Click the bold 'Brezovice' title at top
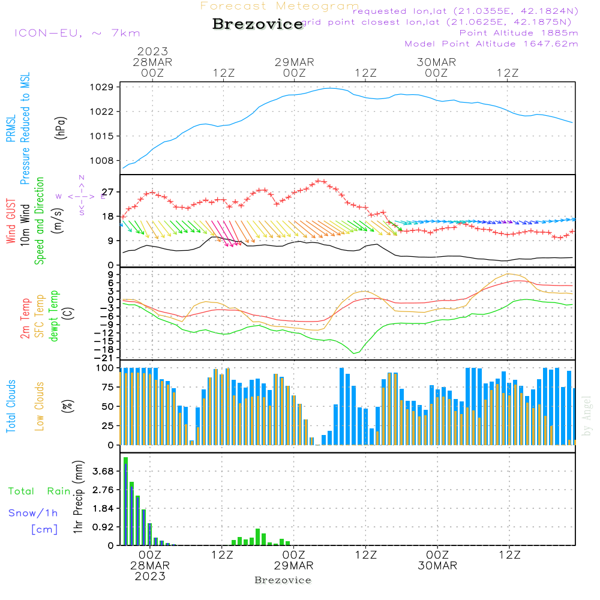The width and height of the screenshot is (600, 600). pyautogui.click(x=258, y=24)
